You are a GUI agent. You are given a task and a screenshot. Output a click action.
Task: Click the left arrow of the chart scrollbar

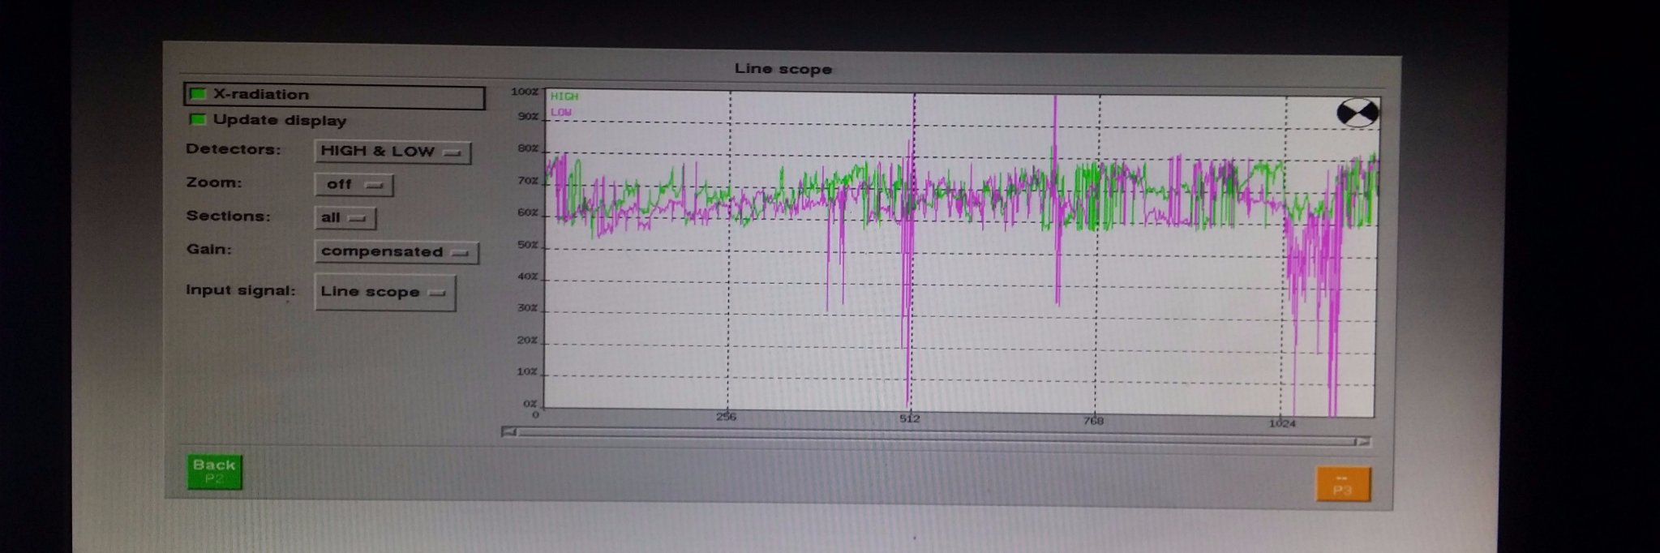tap(509, 431)
